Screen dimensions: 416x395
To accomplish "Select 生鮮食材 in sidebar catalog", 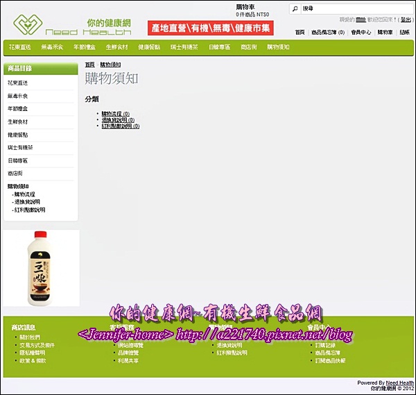I will coord(17,121).
